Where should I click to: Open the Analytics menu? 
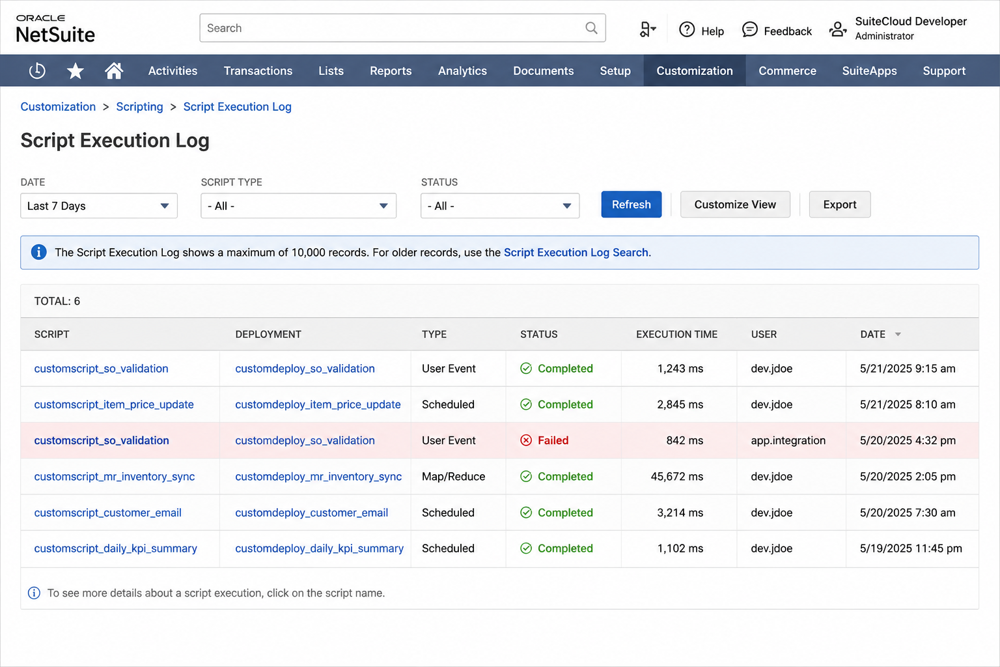point(462,70)
